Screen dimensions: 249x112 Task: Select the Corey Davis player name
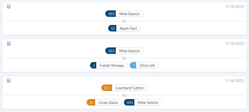(x=108, y=102)
